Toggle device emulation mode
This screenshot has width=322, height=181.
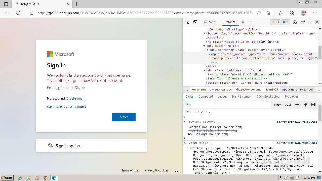[x=195, y=22]
